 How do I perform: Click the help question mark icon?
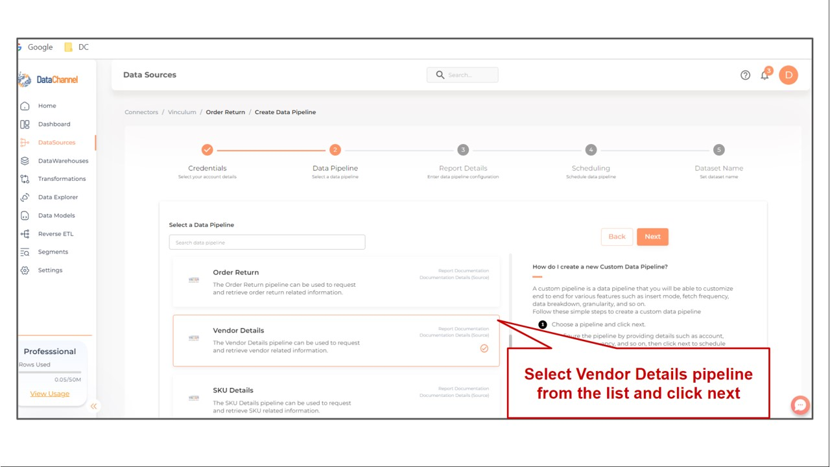(745, 75)
